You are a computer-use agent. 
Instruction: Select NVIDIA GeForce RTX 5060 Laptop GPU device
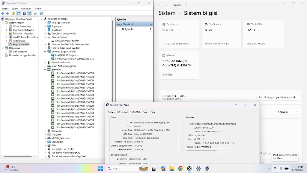point(75,59)
